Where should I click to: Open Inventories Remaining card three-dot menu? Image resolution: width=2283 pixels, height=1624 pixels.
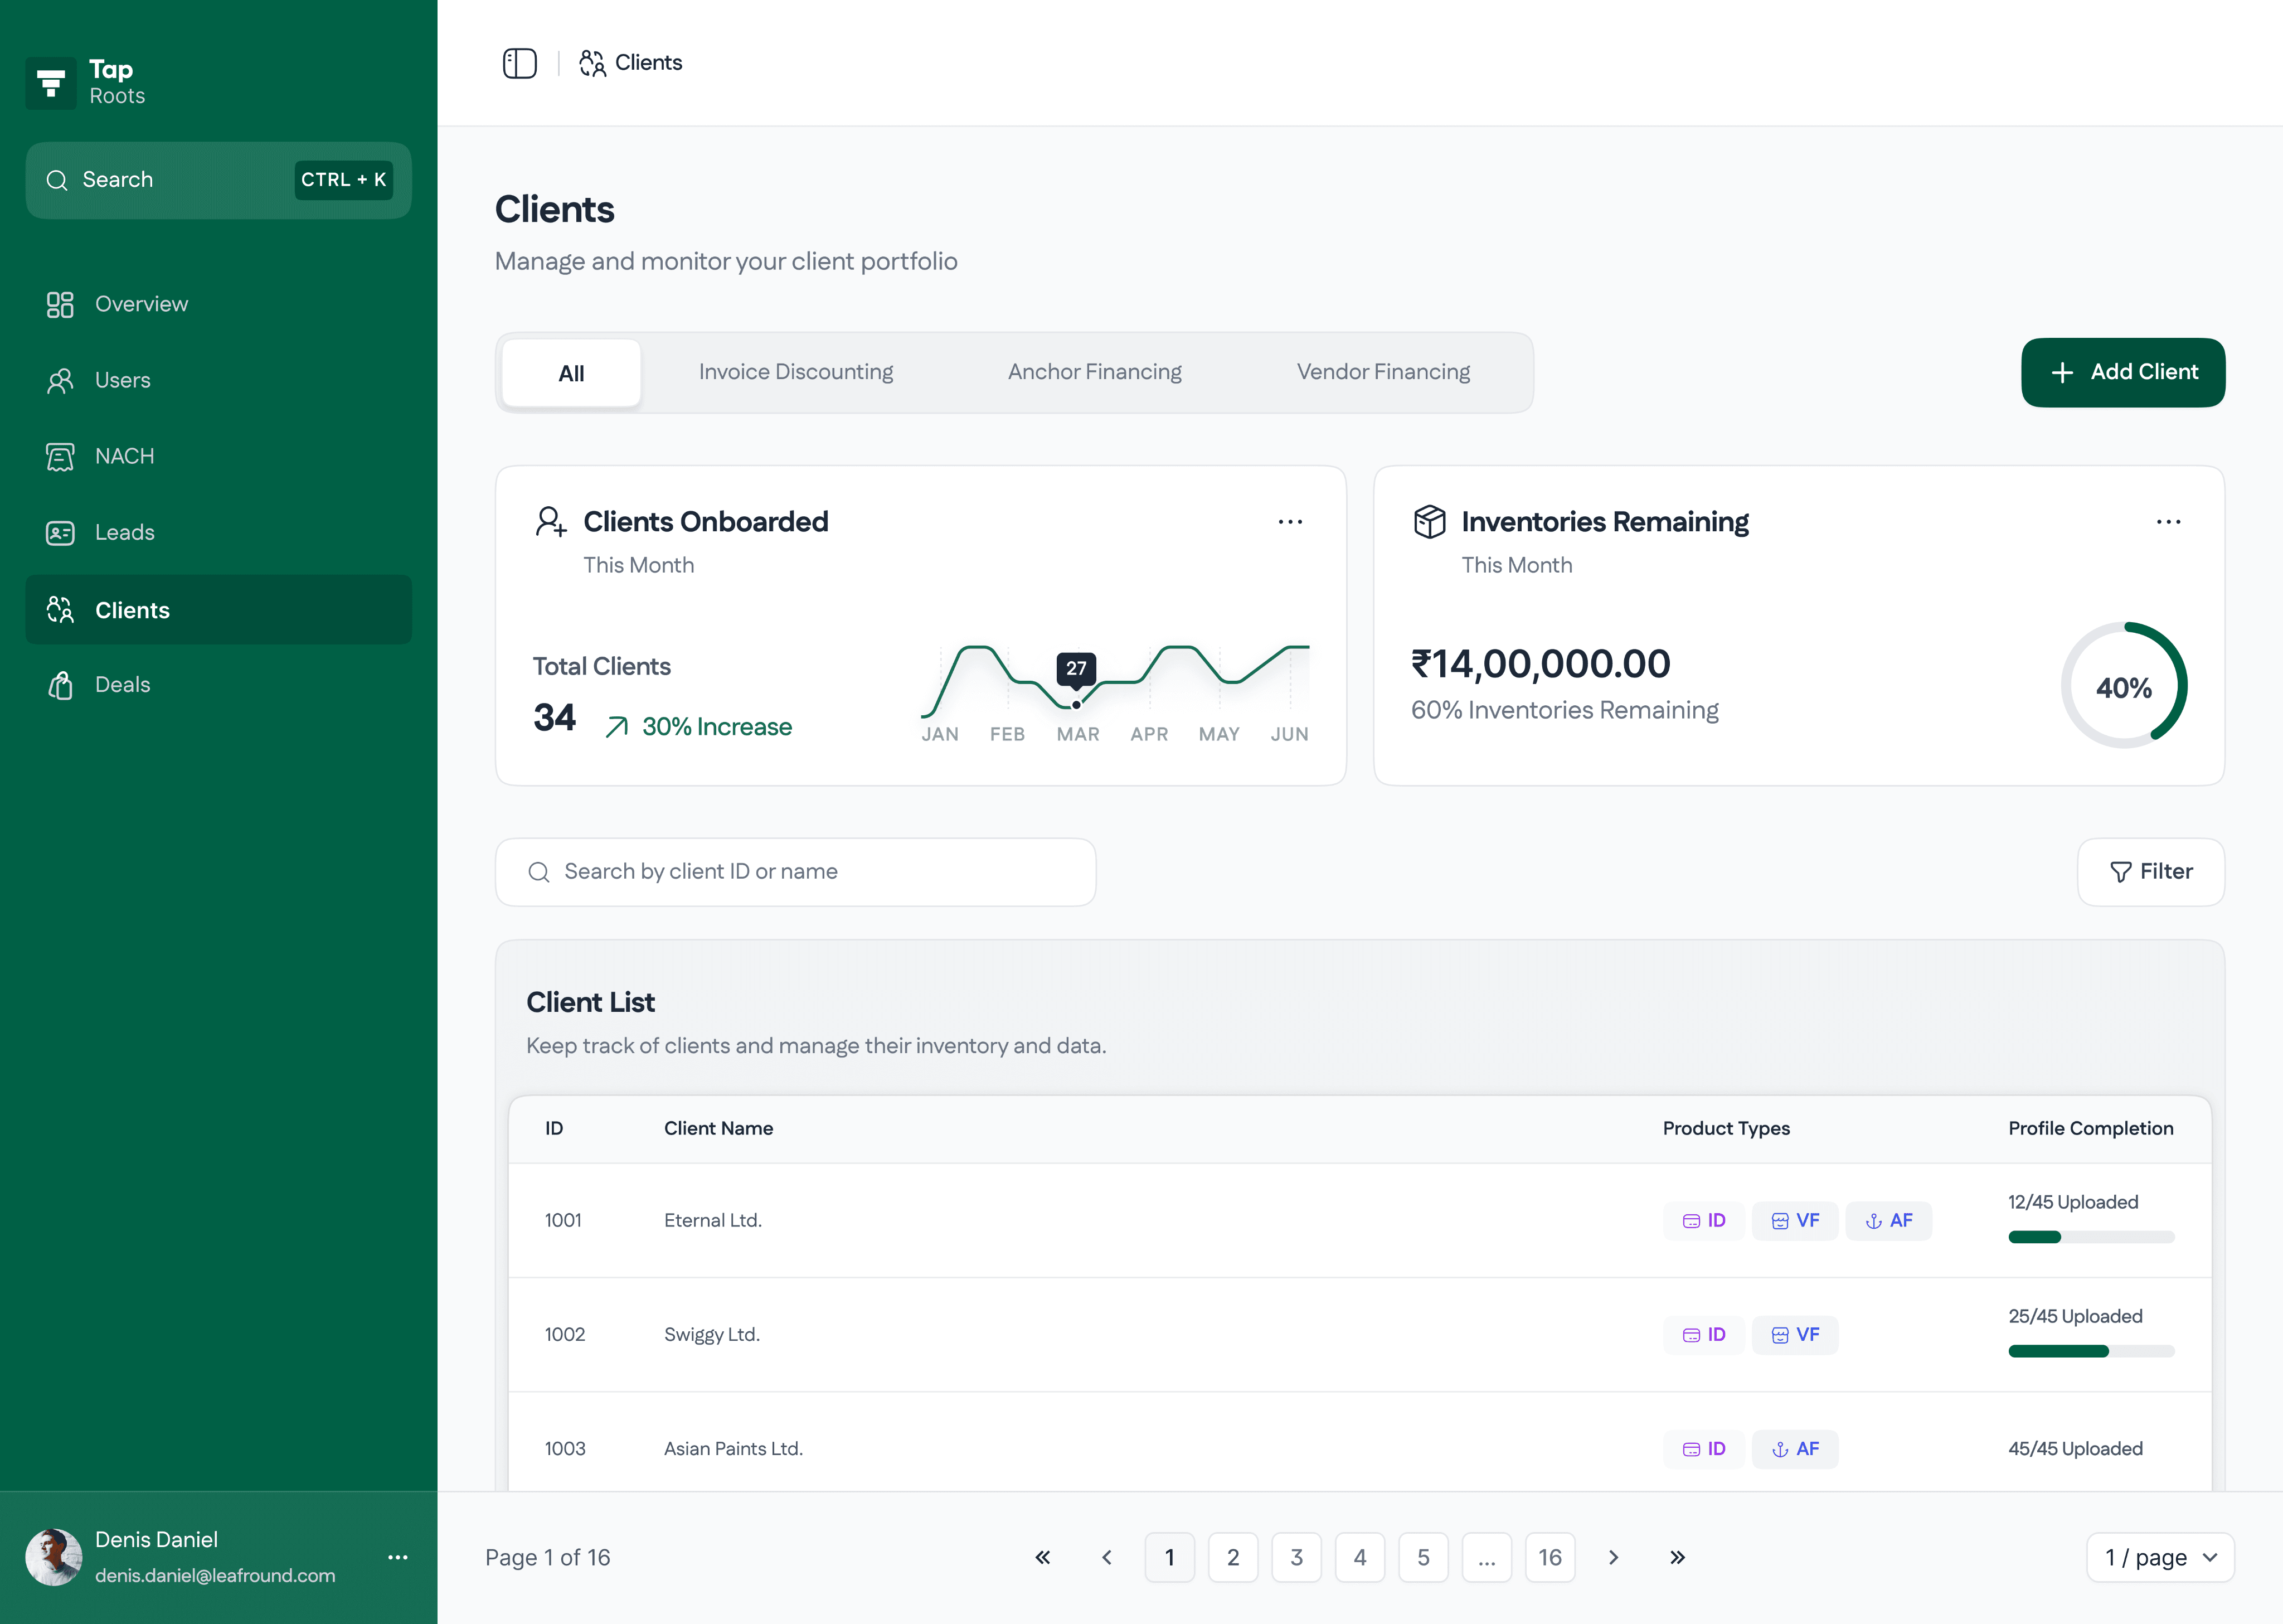pos(2167,522)
